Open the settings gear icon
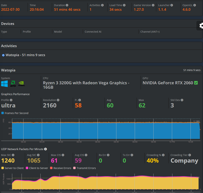The image size is (203, 193). tap(201, 26)
